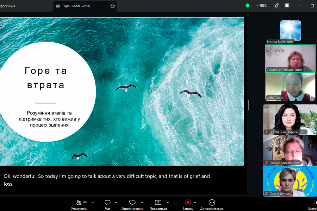This screenshot has width=317, height=211.
Task: Restore down the meeting window
Action: coord(312,6)
